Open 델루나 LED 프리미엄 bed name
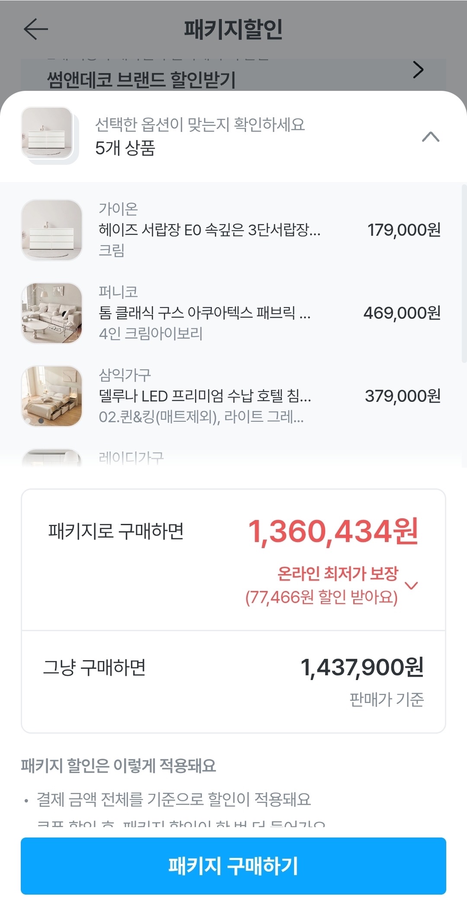Viewport: 467px width, 905px height. pyautogui.click(x=205, y=396)
